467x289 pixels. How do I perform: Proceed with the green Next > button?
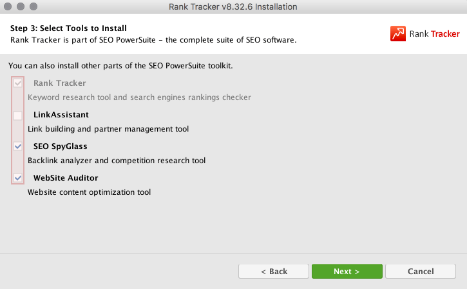point(347,272)
